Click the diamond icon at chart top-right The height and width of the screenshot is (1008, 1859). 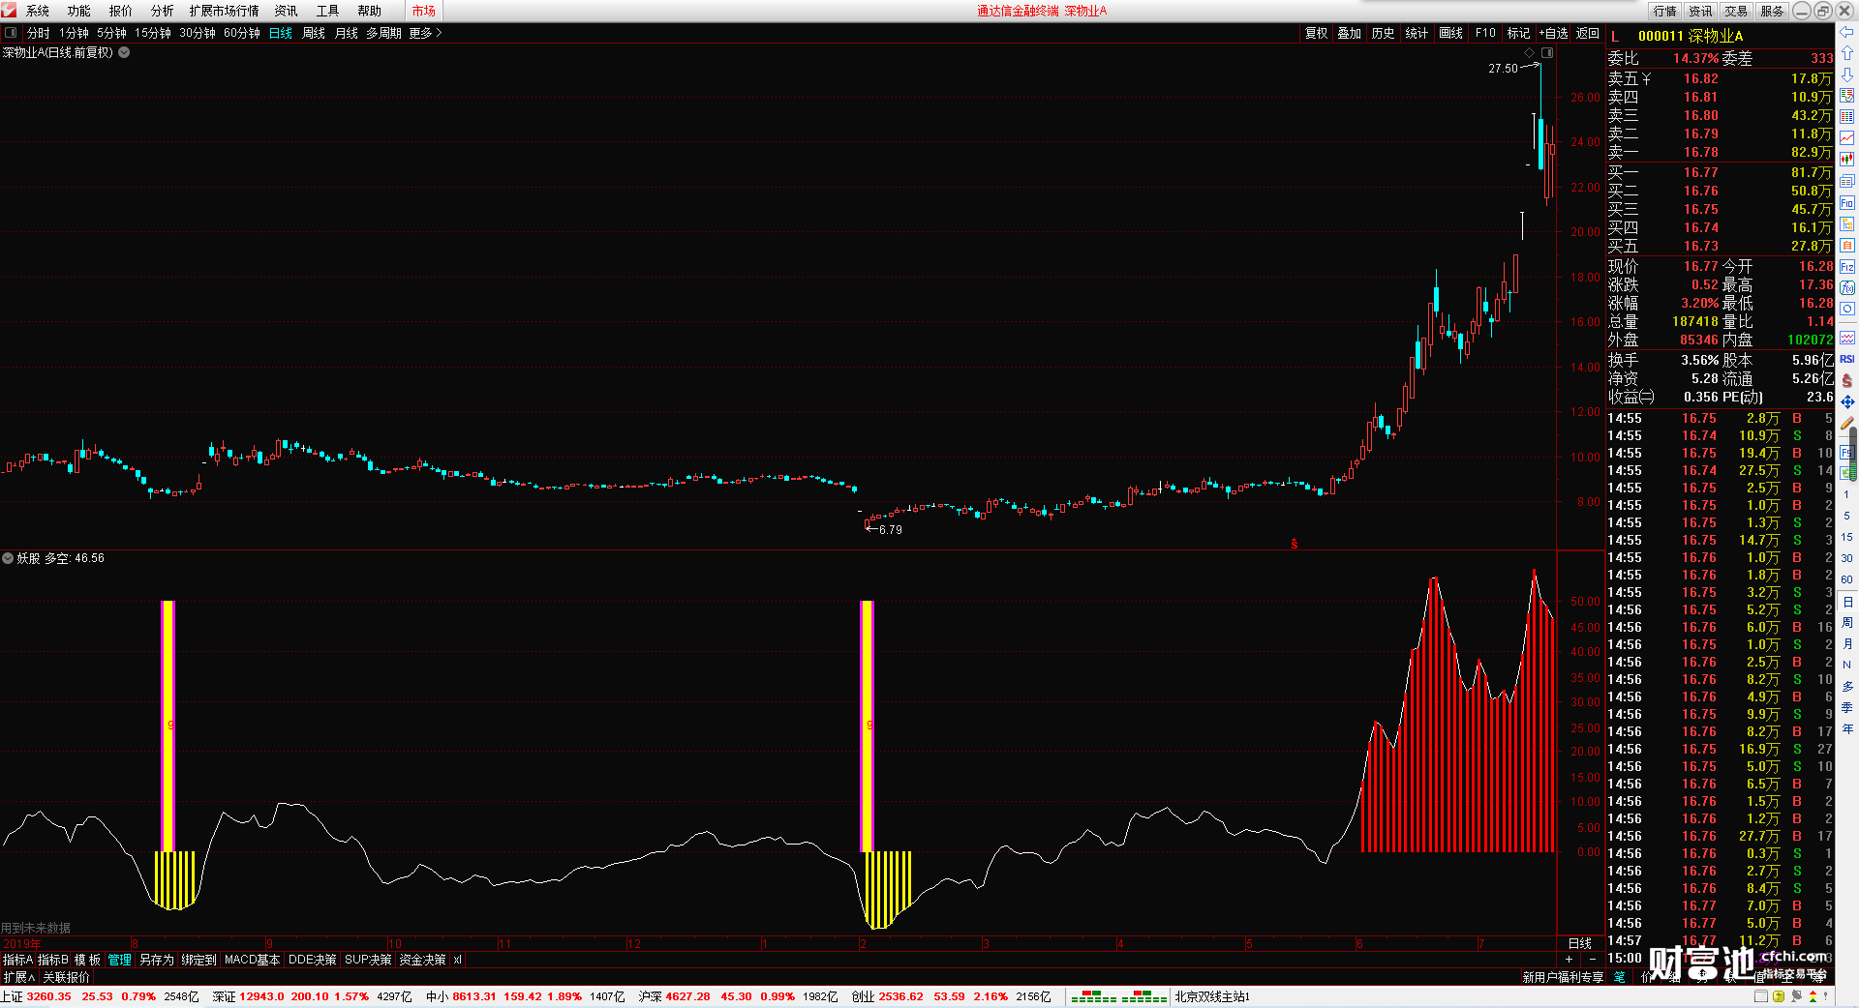tap(1530, 53)
